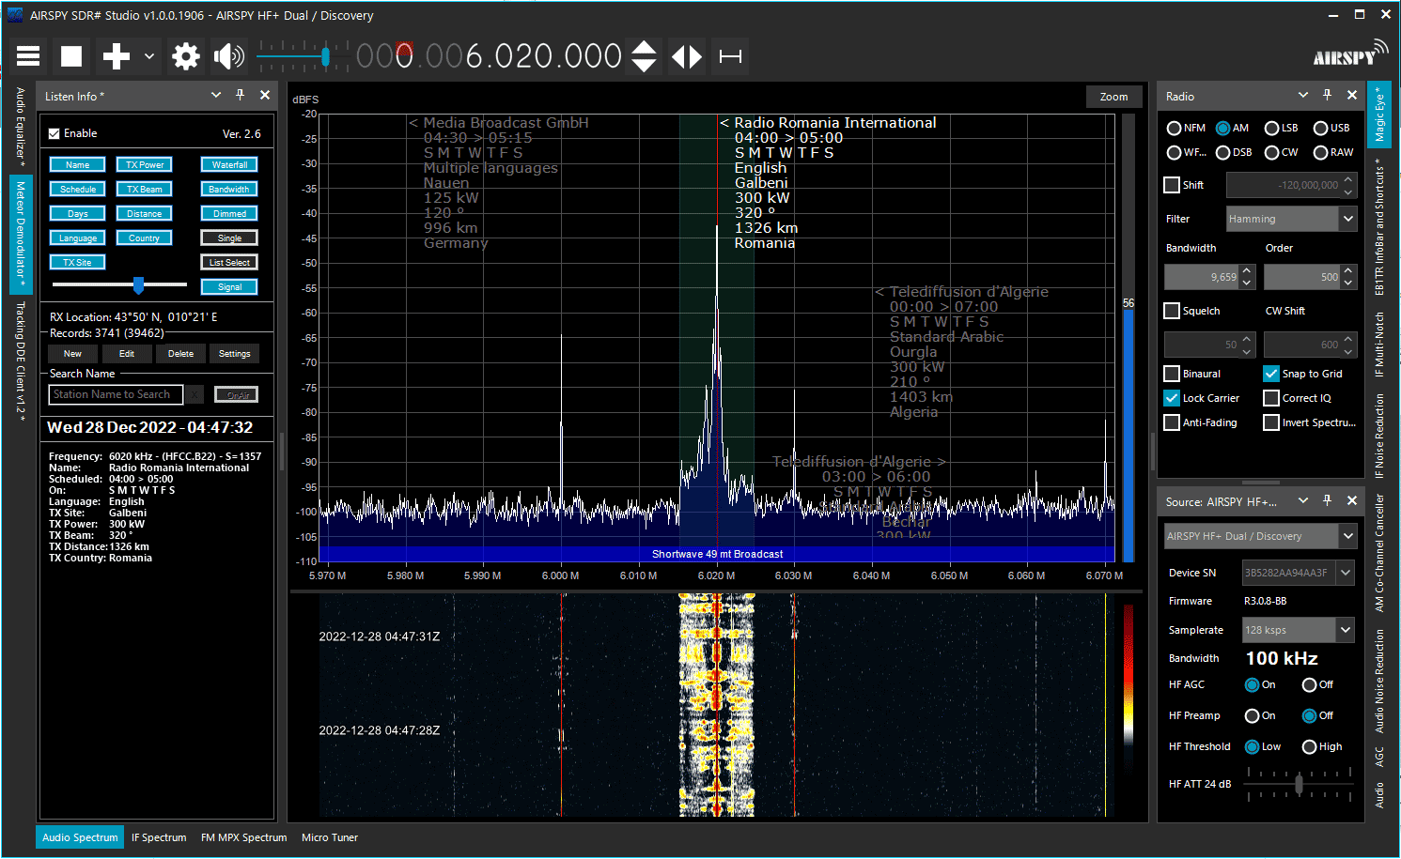
Task: Click the left-right tuning arrows icon
Action: (686, 56)
